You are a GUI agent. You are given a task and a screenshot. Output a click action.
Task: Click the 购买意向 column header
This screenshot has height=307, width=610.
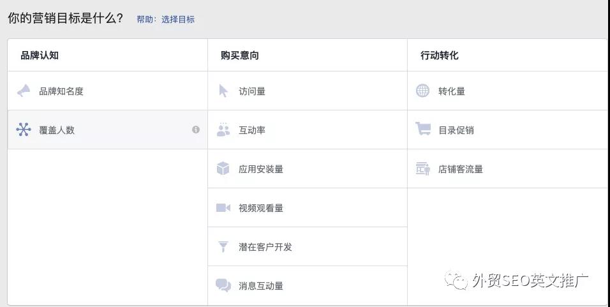pyautogui.click(x=240, y=56)
